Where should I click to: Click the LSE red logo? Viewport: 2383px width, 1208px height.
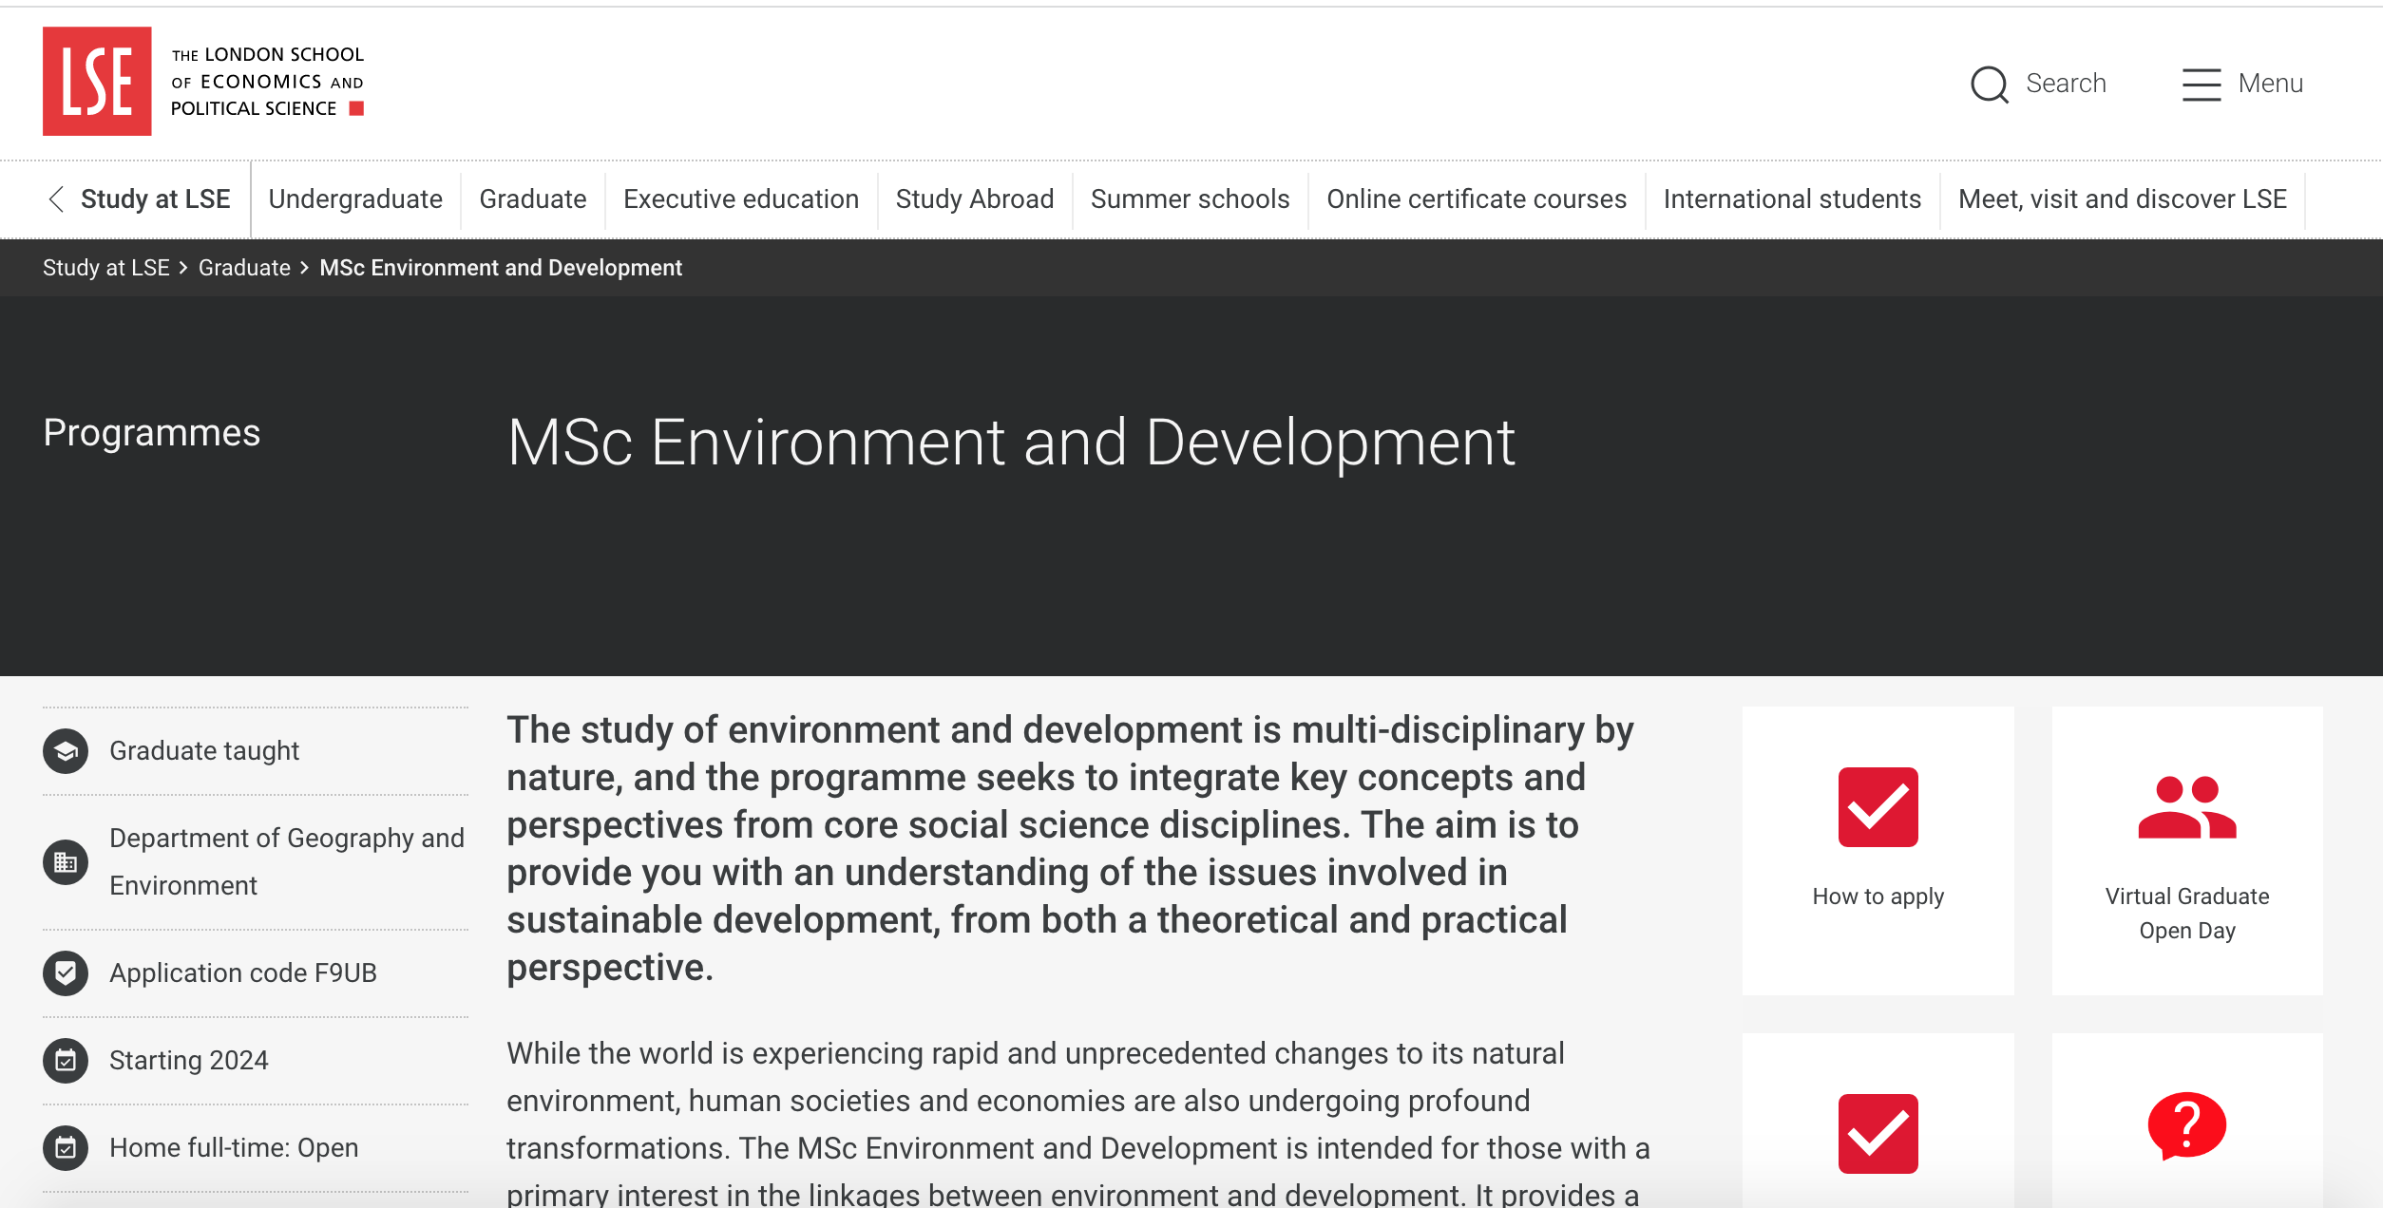[x=97, y=81]
